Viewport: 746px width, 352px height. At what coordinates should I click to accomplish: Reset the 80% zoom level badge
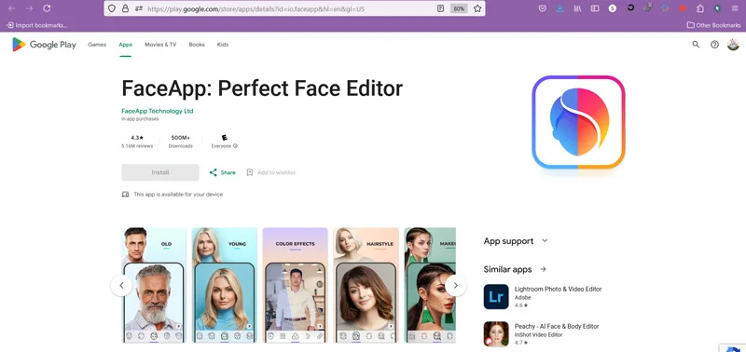tap(459, 8)
